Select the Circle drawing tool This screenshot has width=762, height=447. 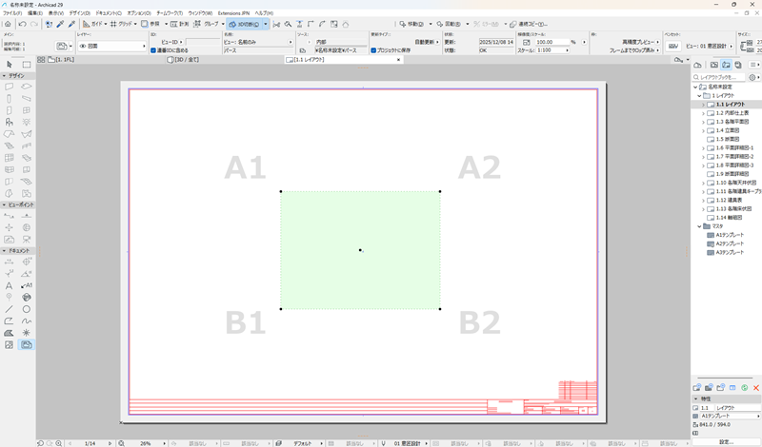click(27, 309)
